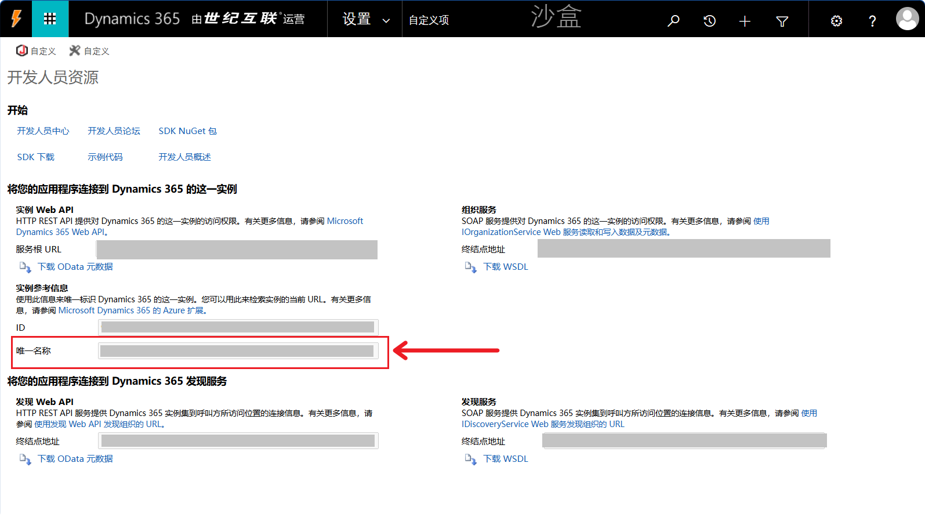Open IDiscoveryService Web 服务发现组织的 URL link
Screen dimensions: 925x517
coord(543,424)
